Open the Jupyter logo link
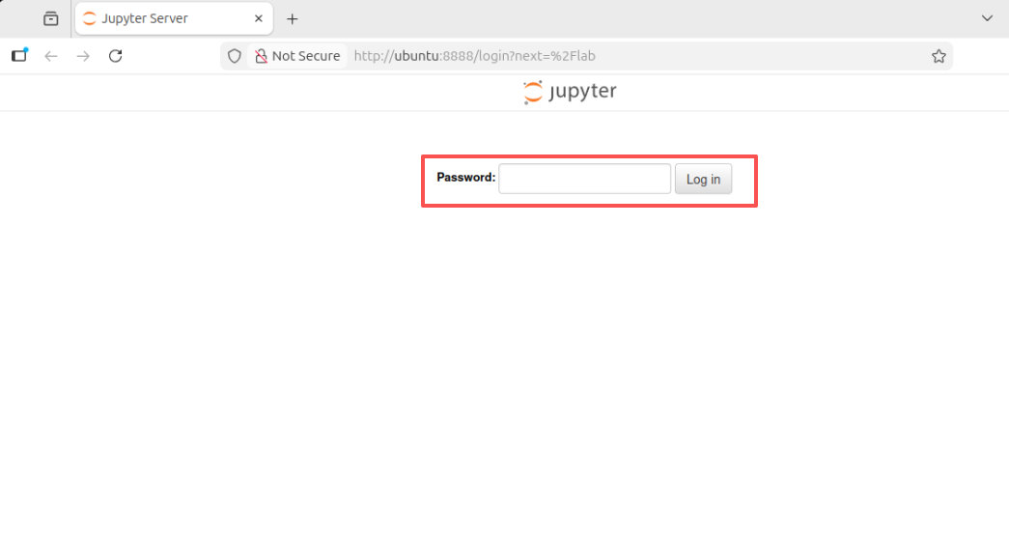Image resolution: width=1009 pixels, height=534 pixels. [x=570, y=92]
